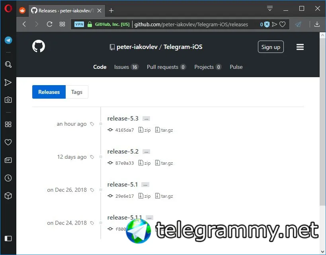
Task: Open the ad blocker shield icon
Action: point(267,24)
